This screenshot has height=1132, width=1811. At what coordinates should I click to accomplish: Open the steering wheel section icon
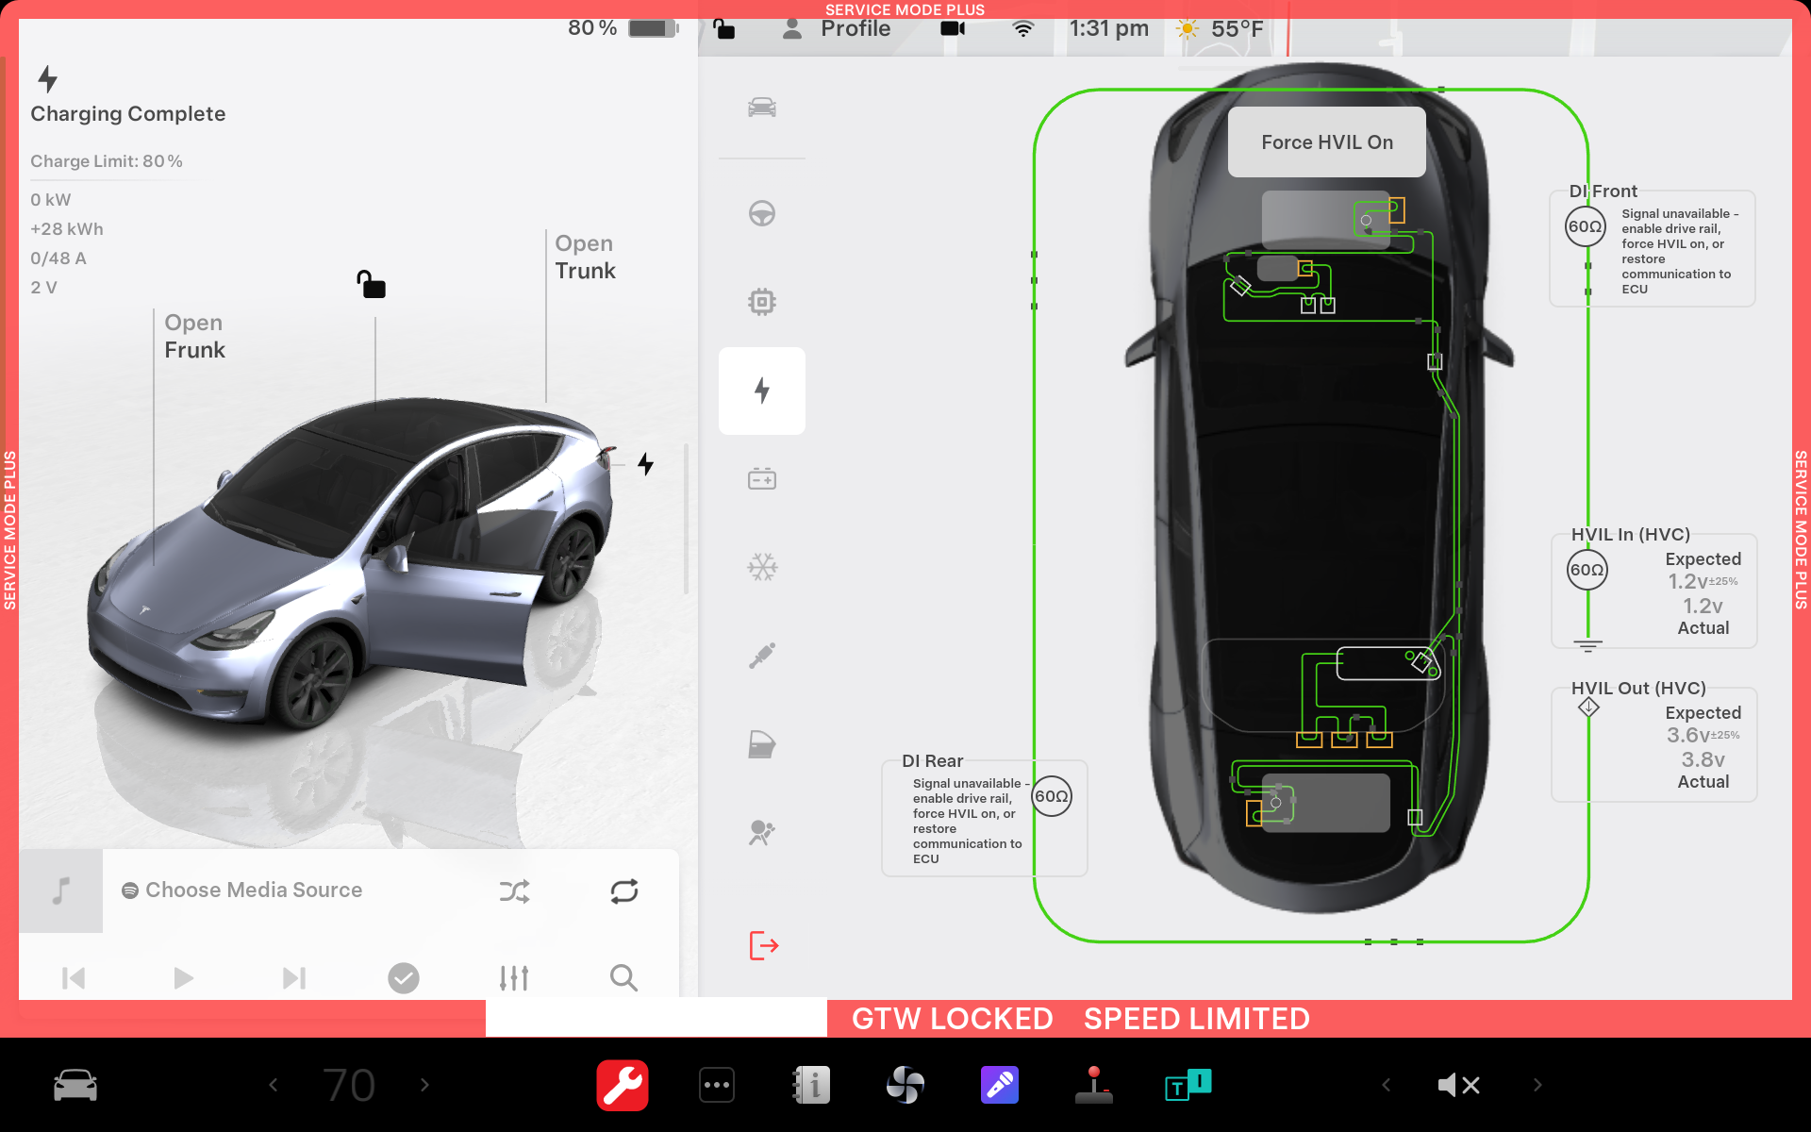coord(761,214)
